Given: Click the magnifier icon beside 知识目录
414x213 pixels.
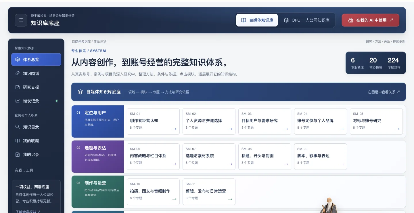Looking at the screenshot, I should click(x=18, y=127).
